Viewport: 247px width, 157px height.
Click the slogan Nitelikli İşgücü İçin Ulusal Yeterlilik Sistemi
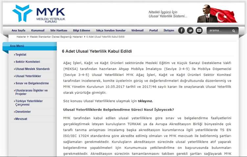coord(168,14)
